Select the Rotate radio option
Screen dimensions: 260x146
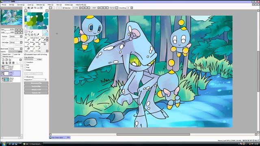(x=25, y=70)
